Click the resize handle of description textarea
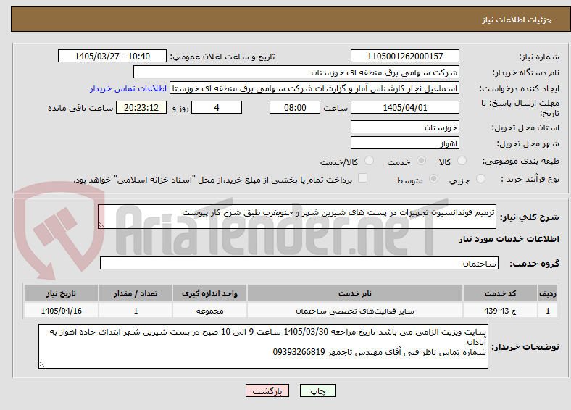Viewport: 571px width, 410px height. [x=101, y=225]
